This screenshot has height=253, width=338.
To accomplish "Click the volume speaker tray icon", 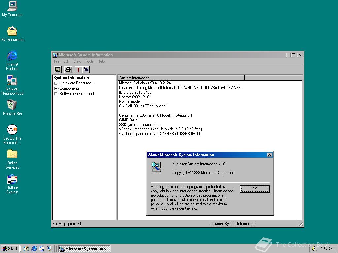I will (314, 249).
